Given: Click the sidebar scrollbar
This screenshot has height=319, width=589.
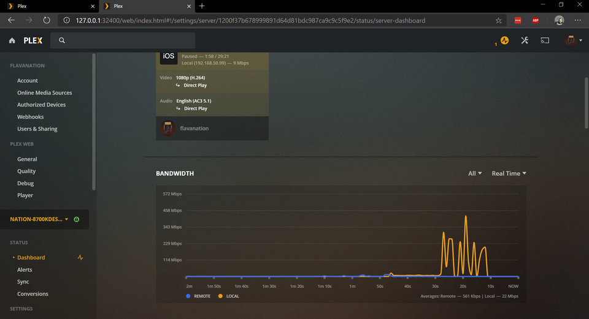Looking at the screenshot, I should (94, 122).
